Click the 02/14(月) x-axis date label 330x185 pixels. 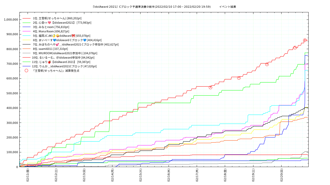[113, 175]
